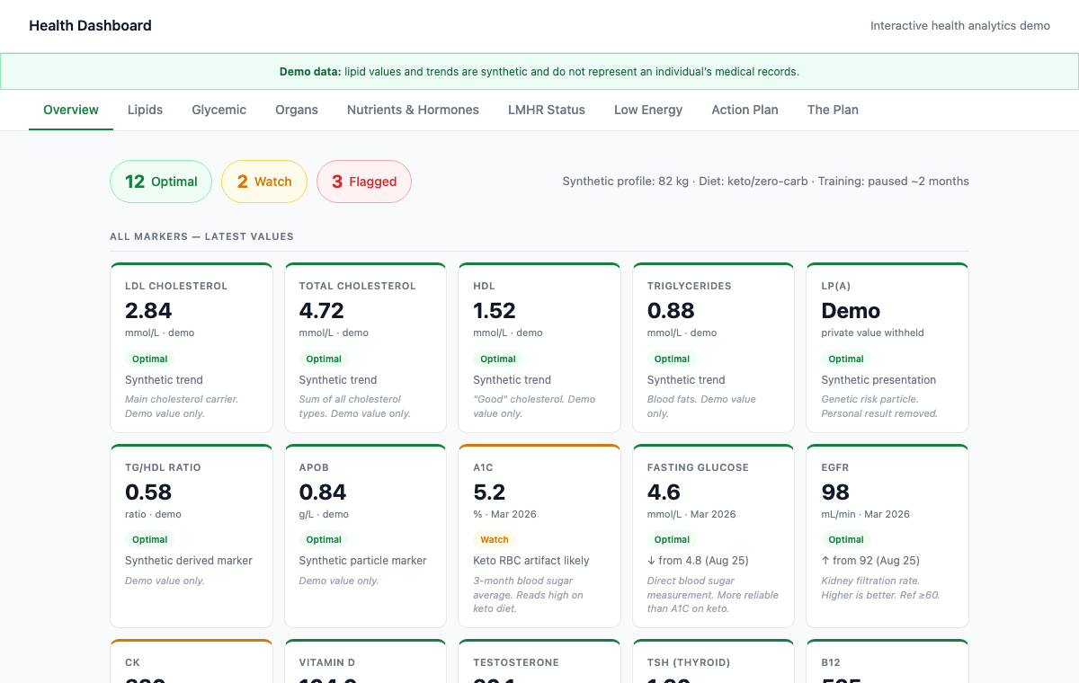Image resolution: width=1079 pixels, height=683 pixels.
Task: Click the Health Dashboard title
Action: tap(90, 26)
